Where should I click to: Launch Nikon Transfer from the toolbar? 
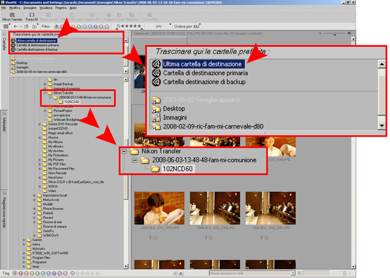pos(12,17)
